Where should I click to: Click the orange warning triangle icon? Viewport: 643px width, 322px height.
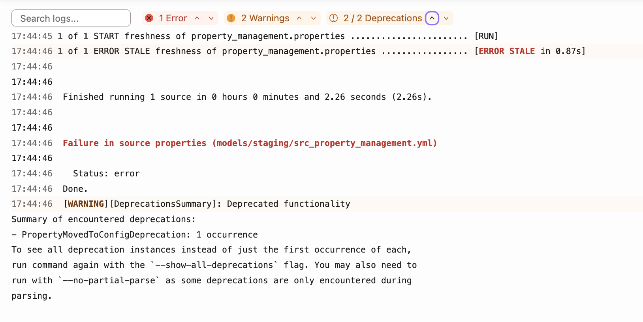point(231,18)
